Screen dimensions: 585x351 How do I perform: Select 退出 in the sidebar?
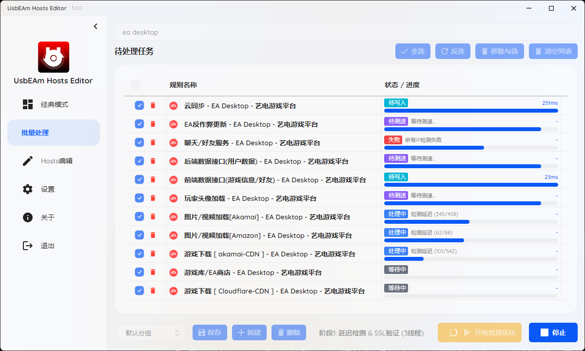[47, 246]
